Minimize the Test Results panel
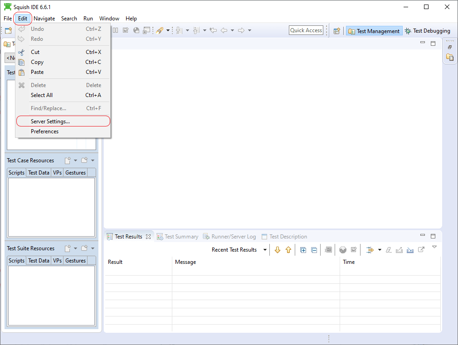458x345 pixels. tap(422, 236)
